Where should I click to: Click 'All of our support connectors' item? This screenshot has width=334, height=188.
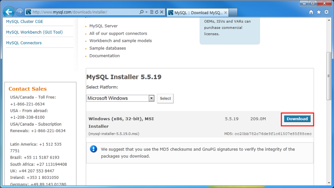click(118, 33)
